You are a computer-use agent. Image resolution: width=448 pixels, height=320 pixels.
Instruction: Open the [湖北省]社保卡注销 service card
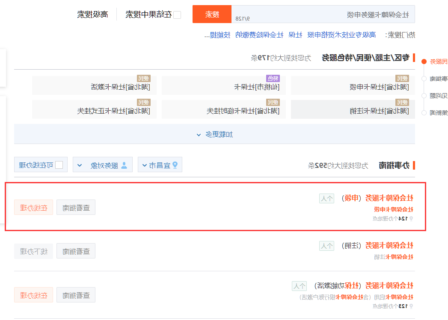[353, 109]
